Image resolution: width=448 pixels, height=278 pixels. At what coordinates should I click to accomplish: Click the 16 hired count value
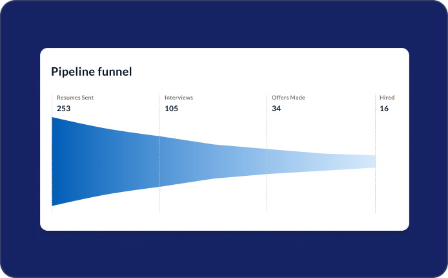pyautogui.click(x=384, y=109)
